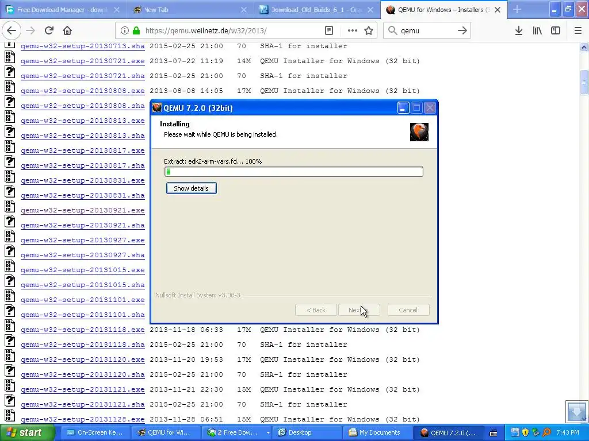Click the green padlock security icon
This screenshot has height=441, width=589.
click(x=136, y=31)
